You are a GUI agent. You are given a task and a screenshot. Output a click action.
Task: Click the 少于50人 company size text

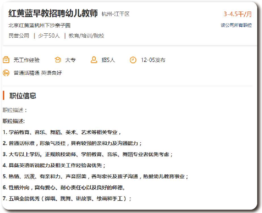[x=49, y=36]
